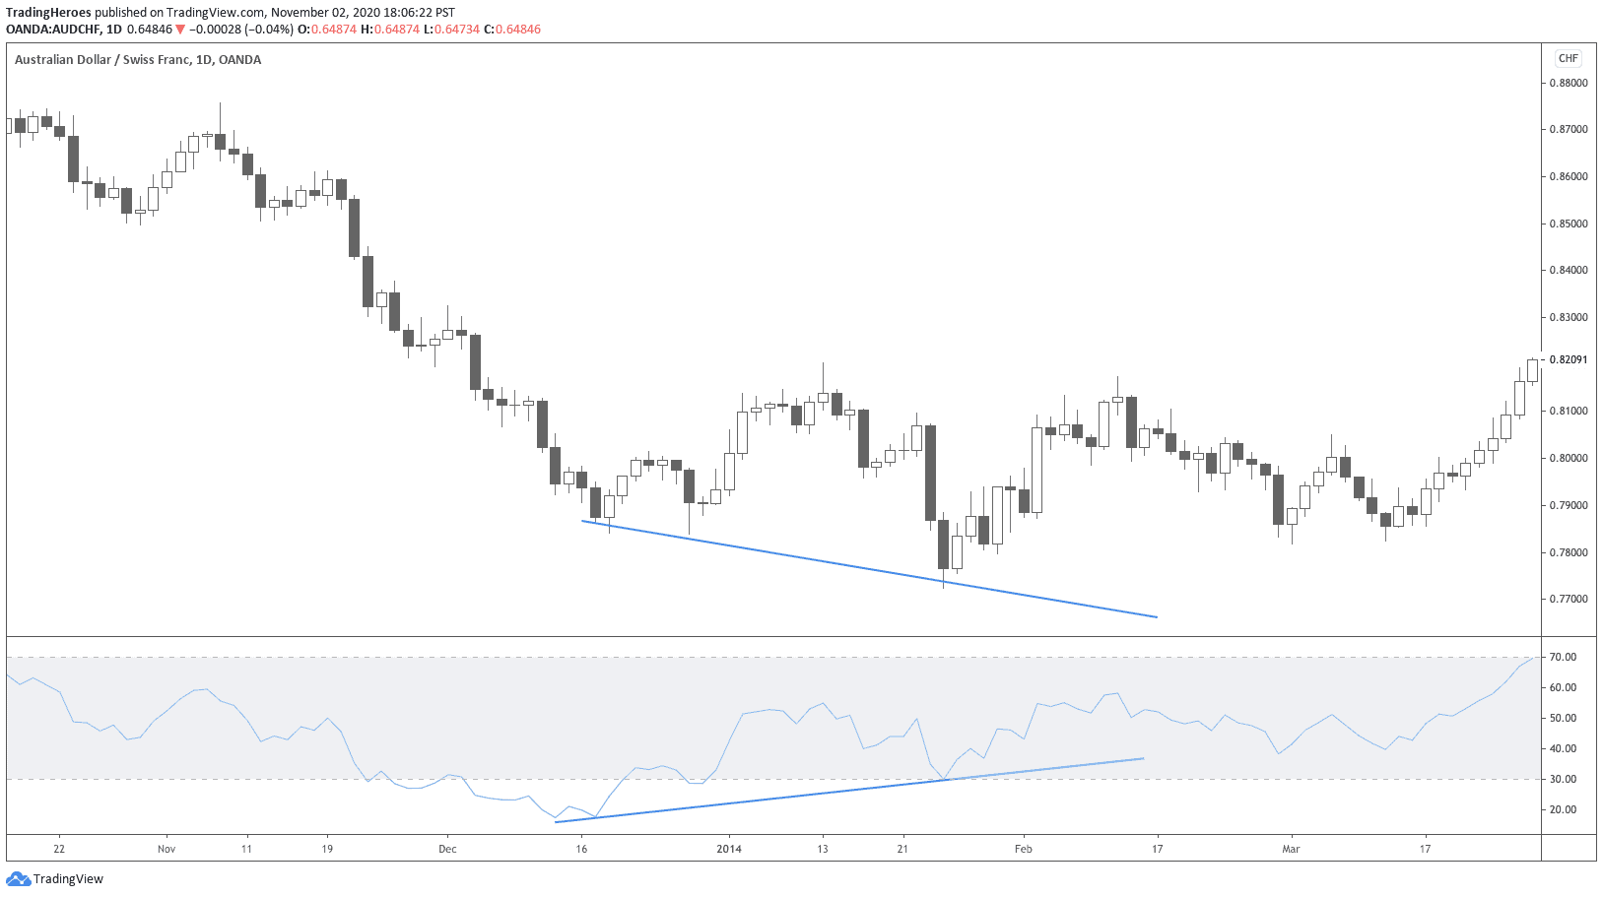Click the high value H:0.64874

(x=390, y=30)
